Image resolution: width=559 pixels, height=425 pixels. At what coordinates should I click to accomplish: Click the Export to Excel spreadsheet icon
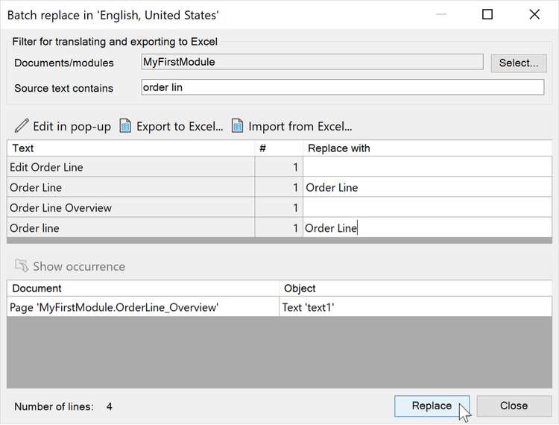pos(125,126)
